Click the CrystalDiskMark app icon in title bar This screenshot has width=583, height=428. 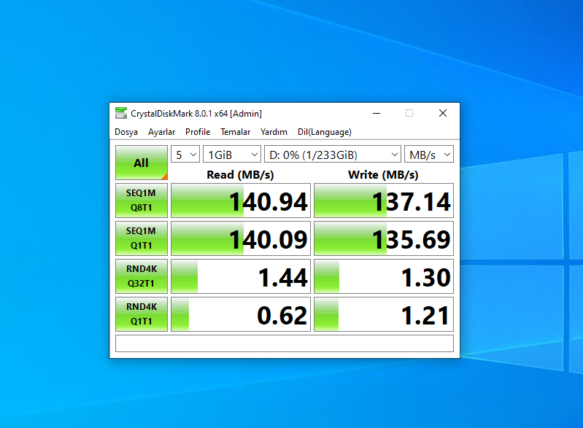click(121, 113)
